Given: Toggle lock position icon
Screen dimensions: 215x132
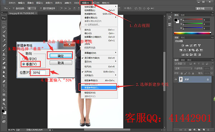Looking at the screenshot, I should 189,74.
